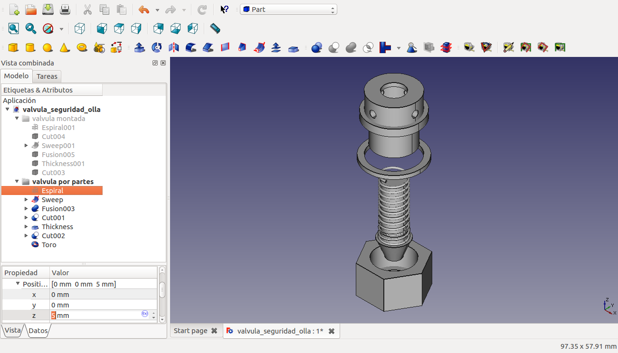
Task: Open the Part workbench selector dropdown
Action: [x=288, y=9]
